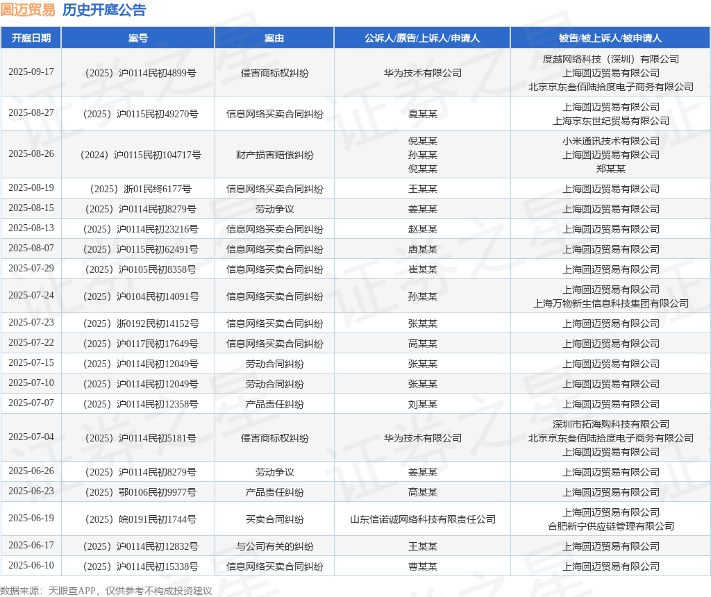711x597 pixels.
Task: Click 劳动争议 in 2025-08-15 row
Action: pyautogui.click(x=275, y=209)
